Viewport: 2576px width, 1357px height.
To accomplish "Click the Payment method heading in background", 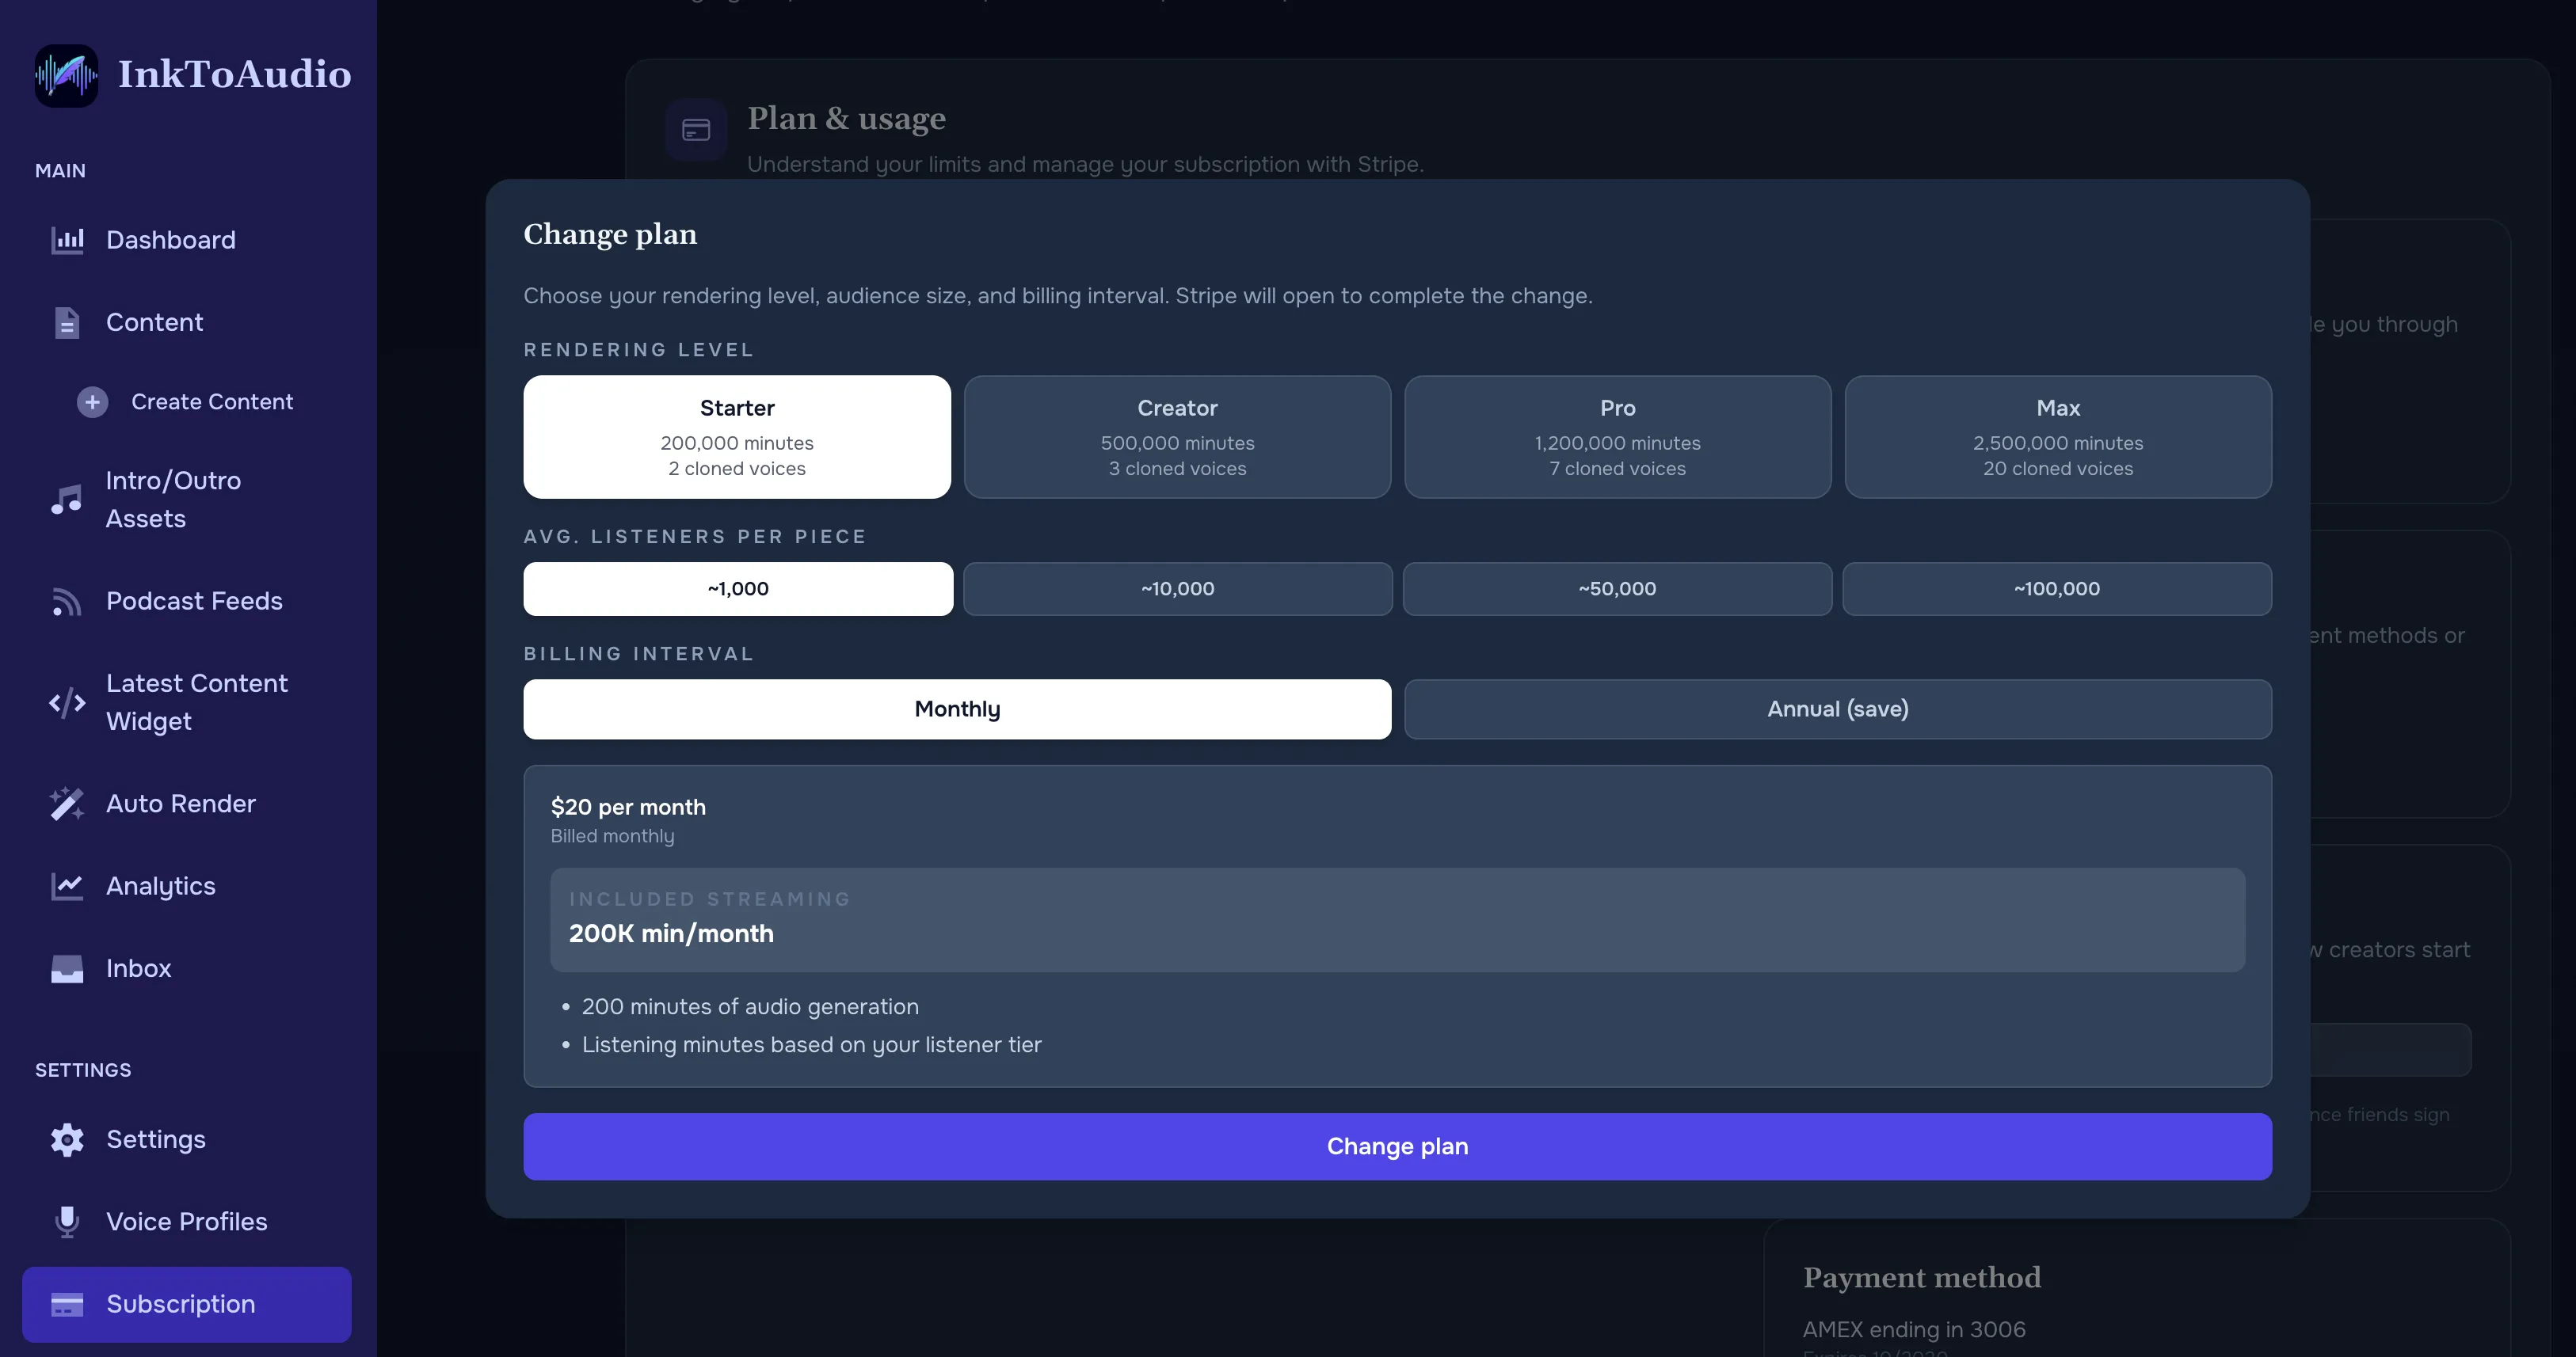I will [x=1922, y=1278].
